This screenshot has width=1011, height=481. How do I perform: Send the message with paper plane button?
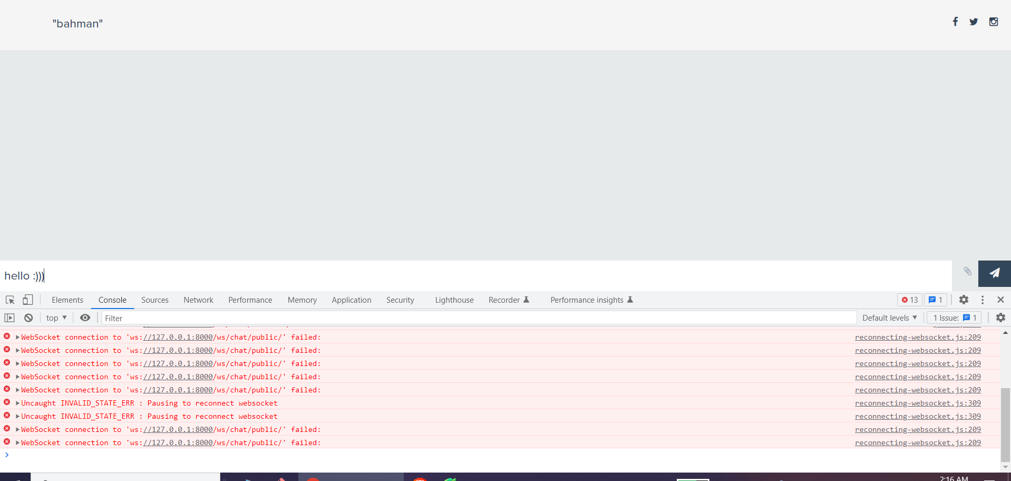tap(995, 273)
